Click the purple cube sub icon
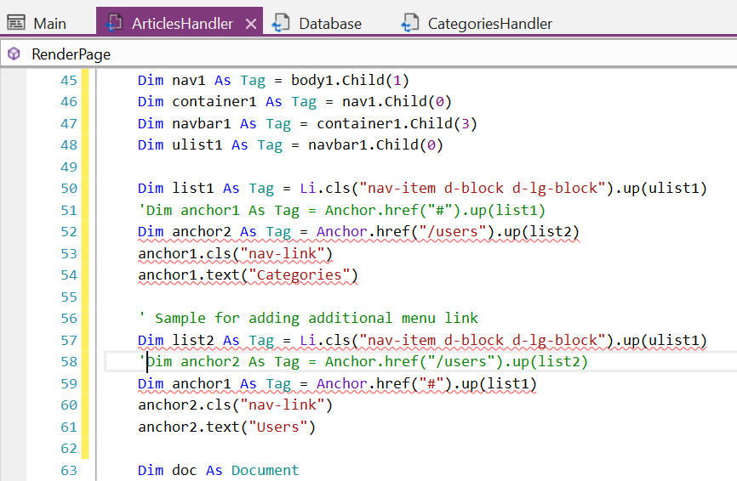 point(14,54)
